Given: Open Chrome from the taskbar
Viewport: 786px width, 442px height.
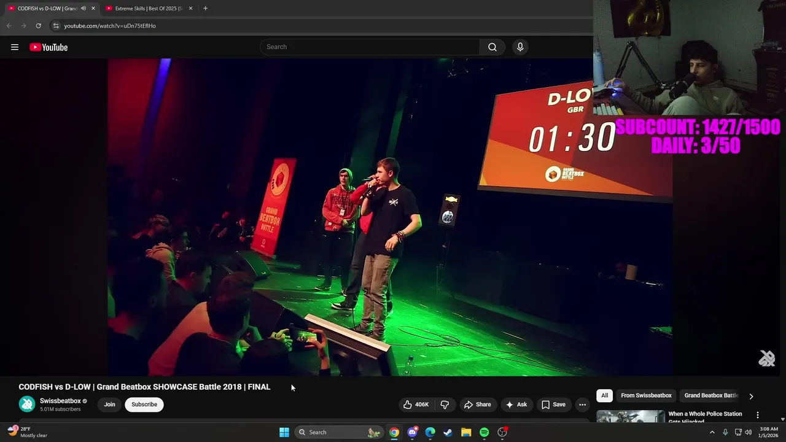Looking at the screenshot, I should (x=394, y=432).
